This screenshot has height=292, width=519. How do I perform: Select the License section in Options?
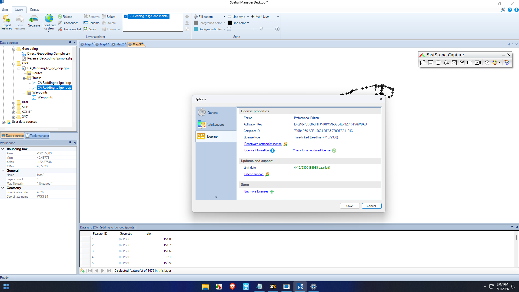click(x=216, y=137)
